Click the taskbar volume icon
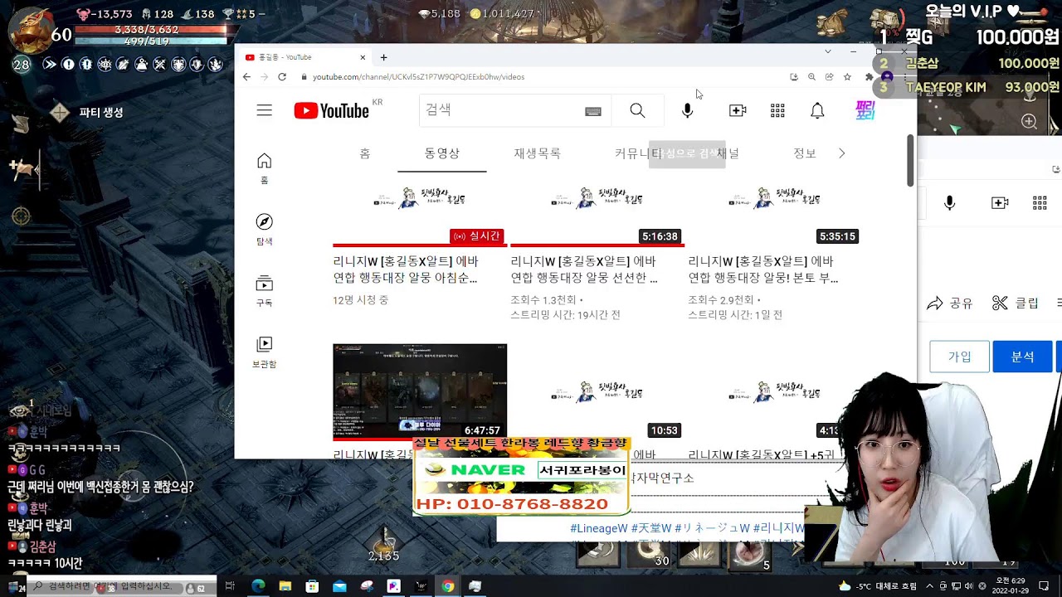 tap(969, 586)
